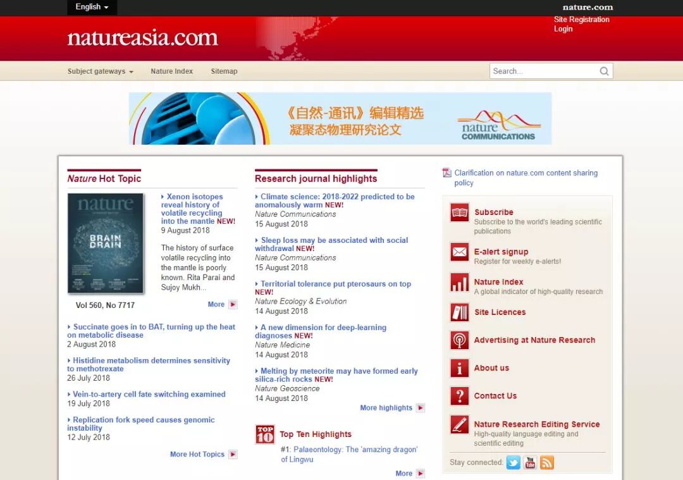This screenshot has height=480, width=683.
Task: Open Advertising at Nature Research link
Action: 534,340
